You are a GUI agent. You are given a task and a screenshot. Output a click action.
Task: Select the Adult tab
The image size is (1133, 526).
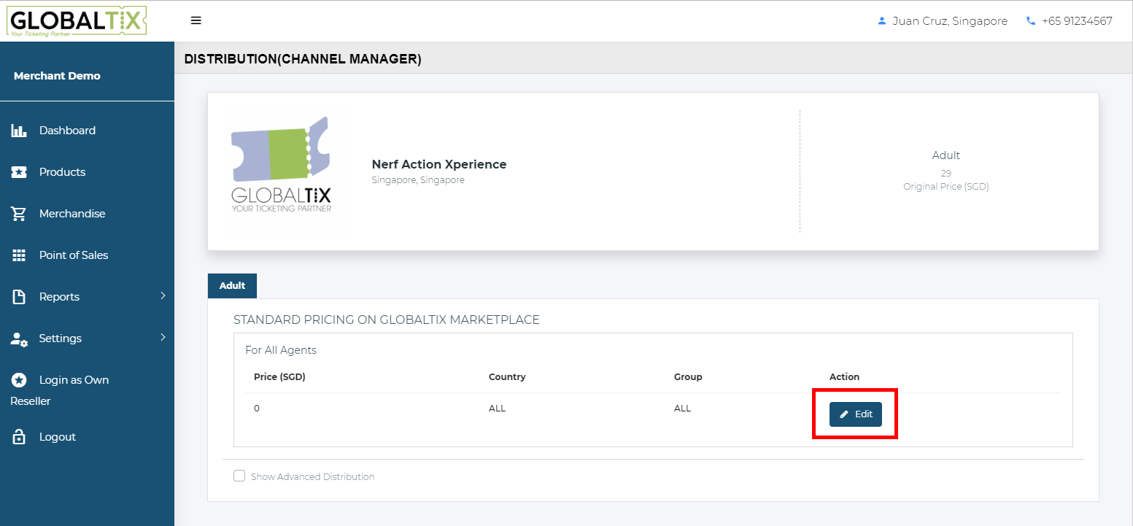[233, 285]
